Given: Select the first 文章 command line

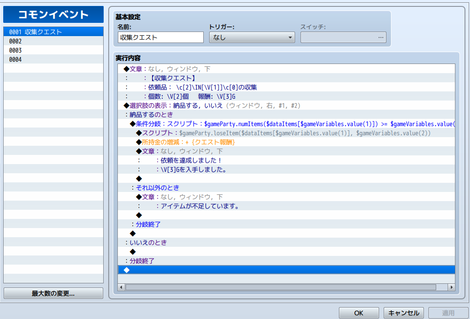Looking at the screenshot, I should pyautogui.click(x=286, y=69).
